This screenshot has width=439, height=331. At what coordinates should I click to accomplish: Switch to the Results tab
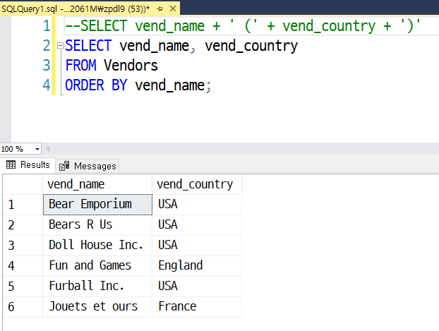tap(28, 165)
